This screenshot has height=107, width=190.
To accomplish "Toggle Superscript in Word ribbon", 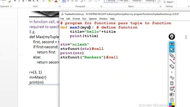I will 38,1.
